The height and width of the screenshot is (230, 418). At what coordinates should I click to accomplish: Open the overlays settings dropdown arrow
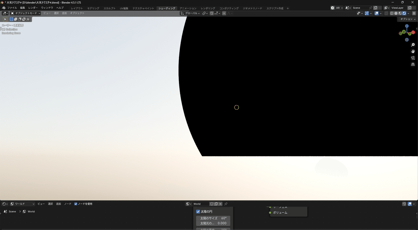(x=381, y=13)
